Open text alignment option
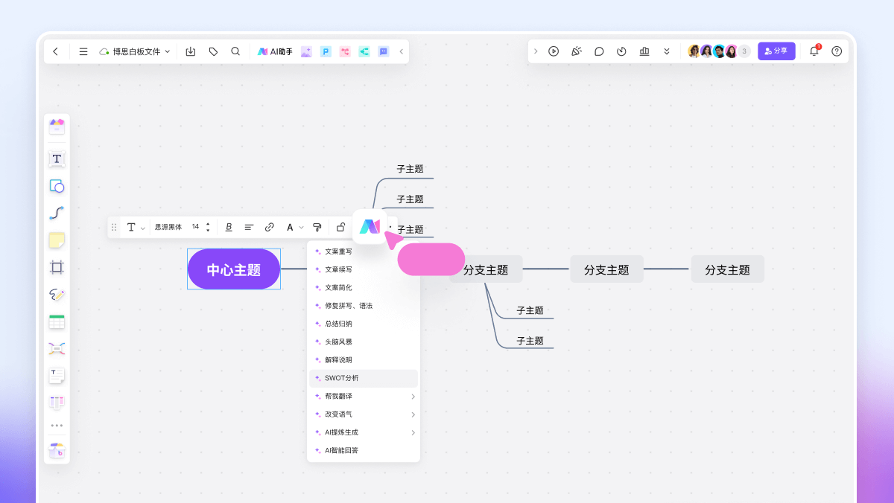Viewport: 894px width, 503px height. pos(249,227)
